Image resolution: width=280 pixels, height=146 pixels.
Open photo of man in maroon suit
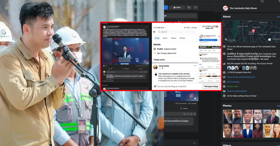[x=258, y=131]
